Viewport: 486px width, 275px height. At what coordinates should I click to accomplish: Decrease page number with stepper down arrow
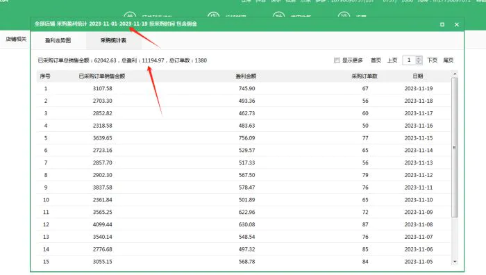419,62
